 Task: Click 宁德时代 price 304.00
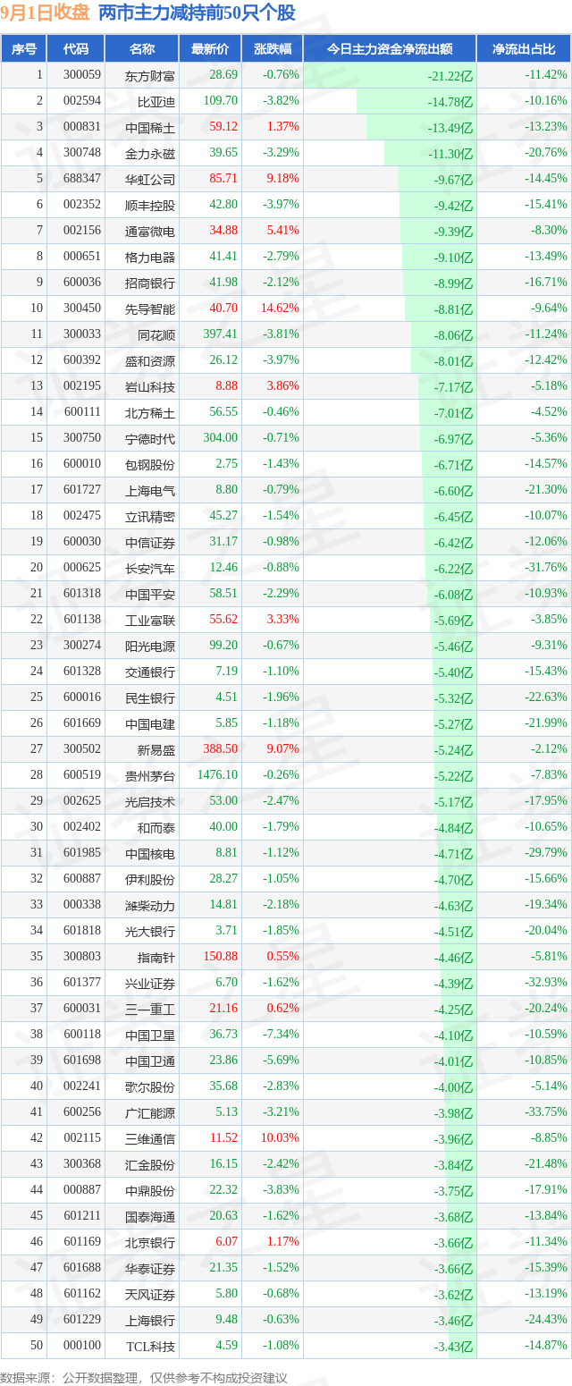(220, 438)
